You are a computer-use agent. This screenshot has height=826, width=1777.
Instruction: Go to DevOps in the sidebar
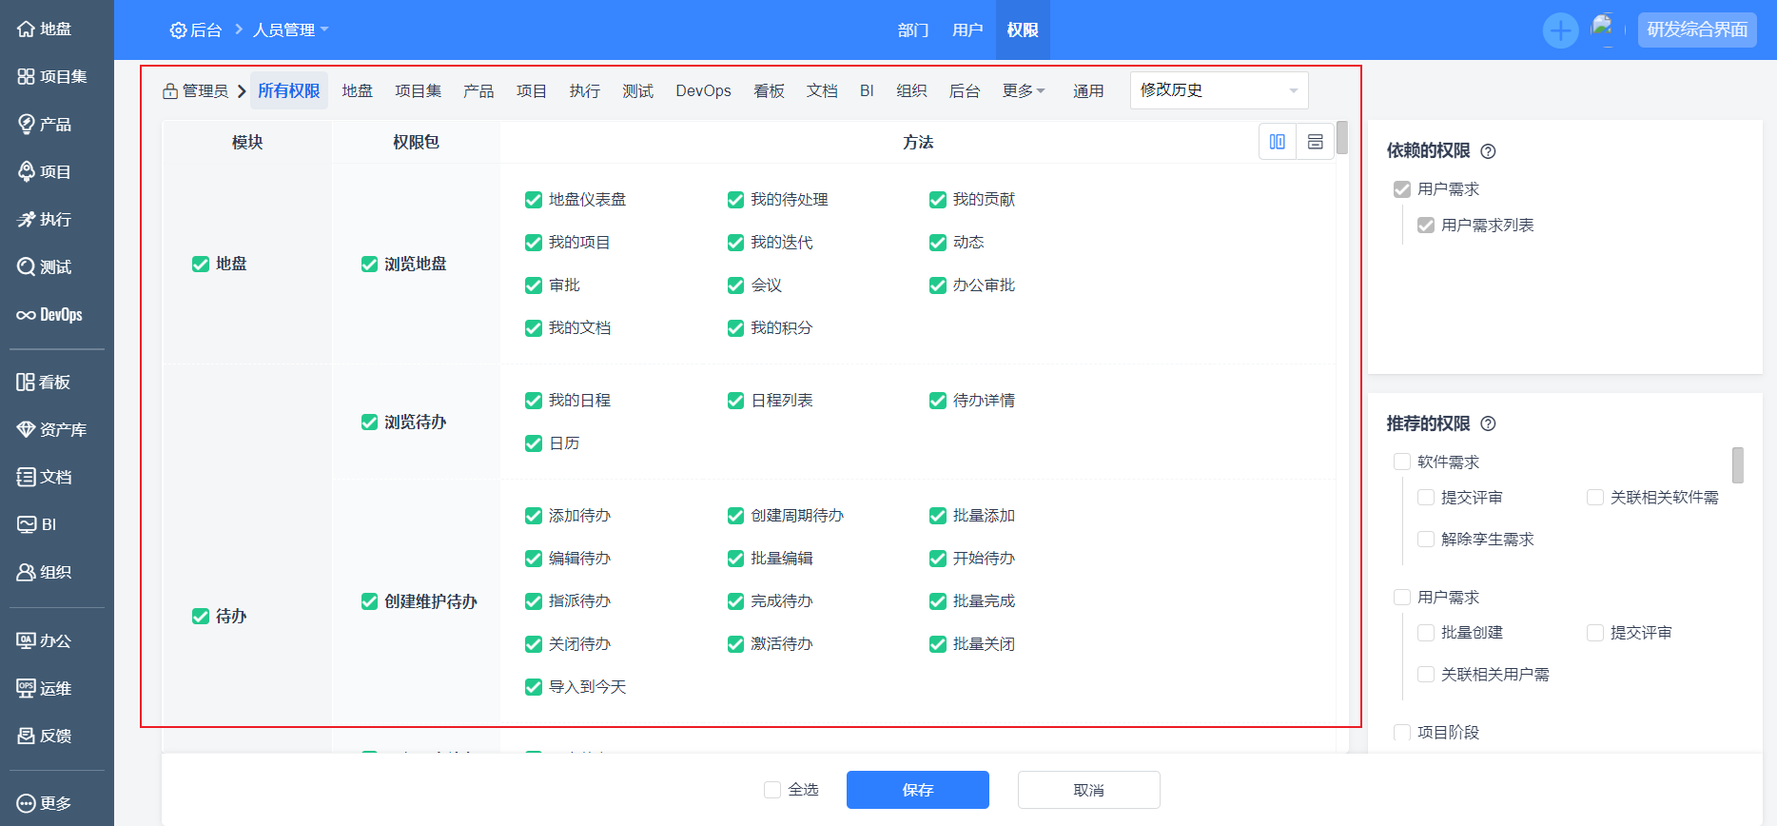coord(49,315)
